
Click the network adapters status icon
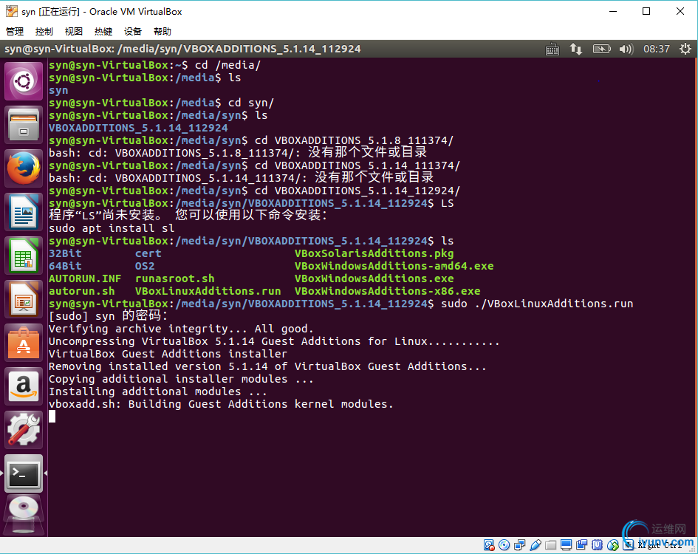[519, 545]
